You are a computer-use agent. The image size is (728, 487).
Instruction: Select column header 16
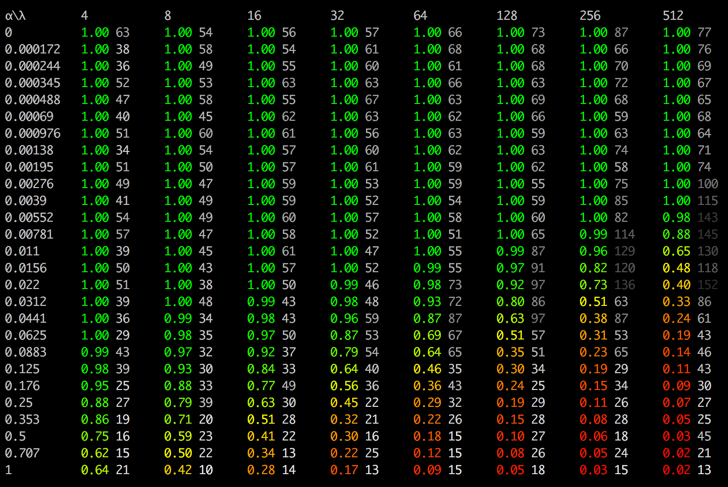(254, 16)
